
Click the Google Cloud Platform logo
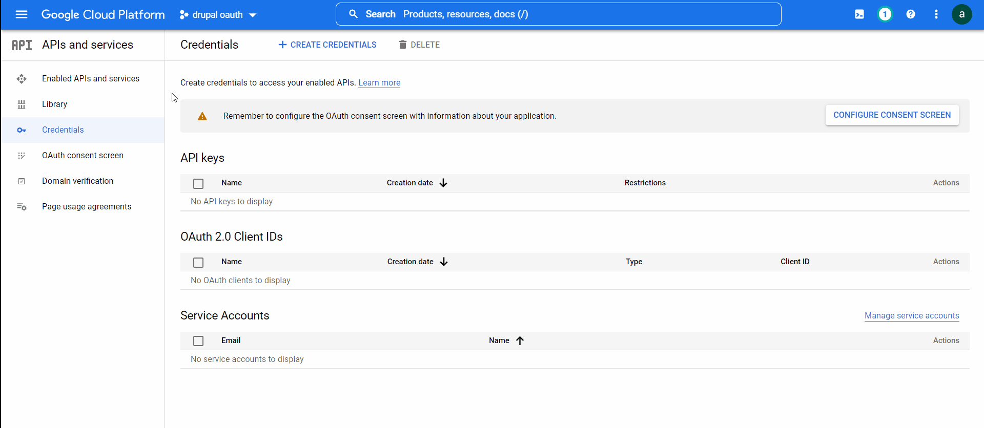103,14
